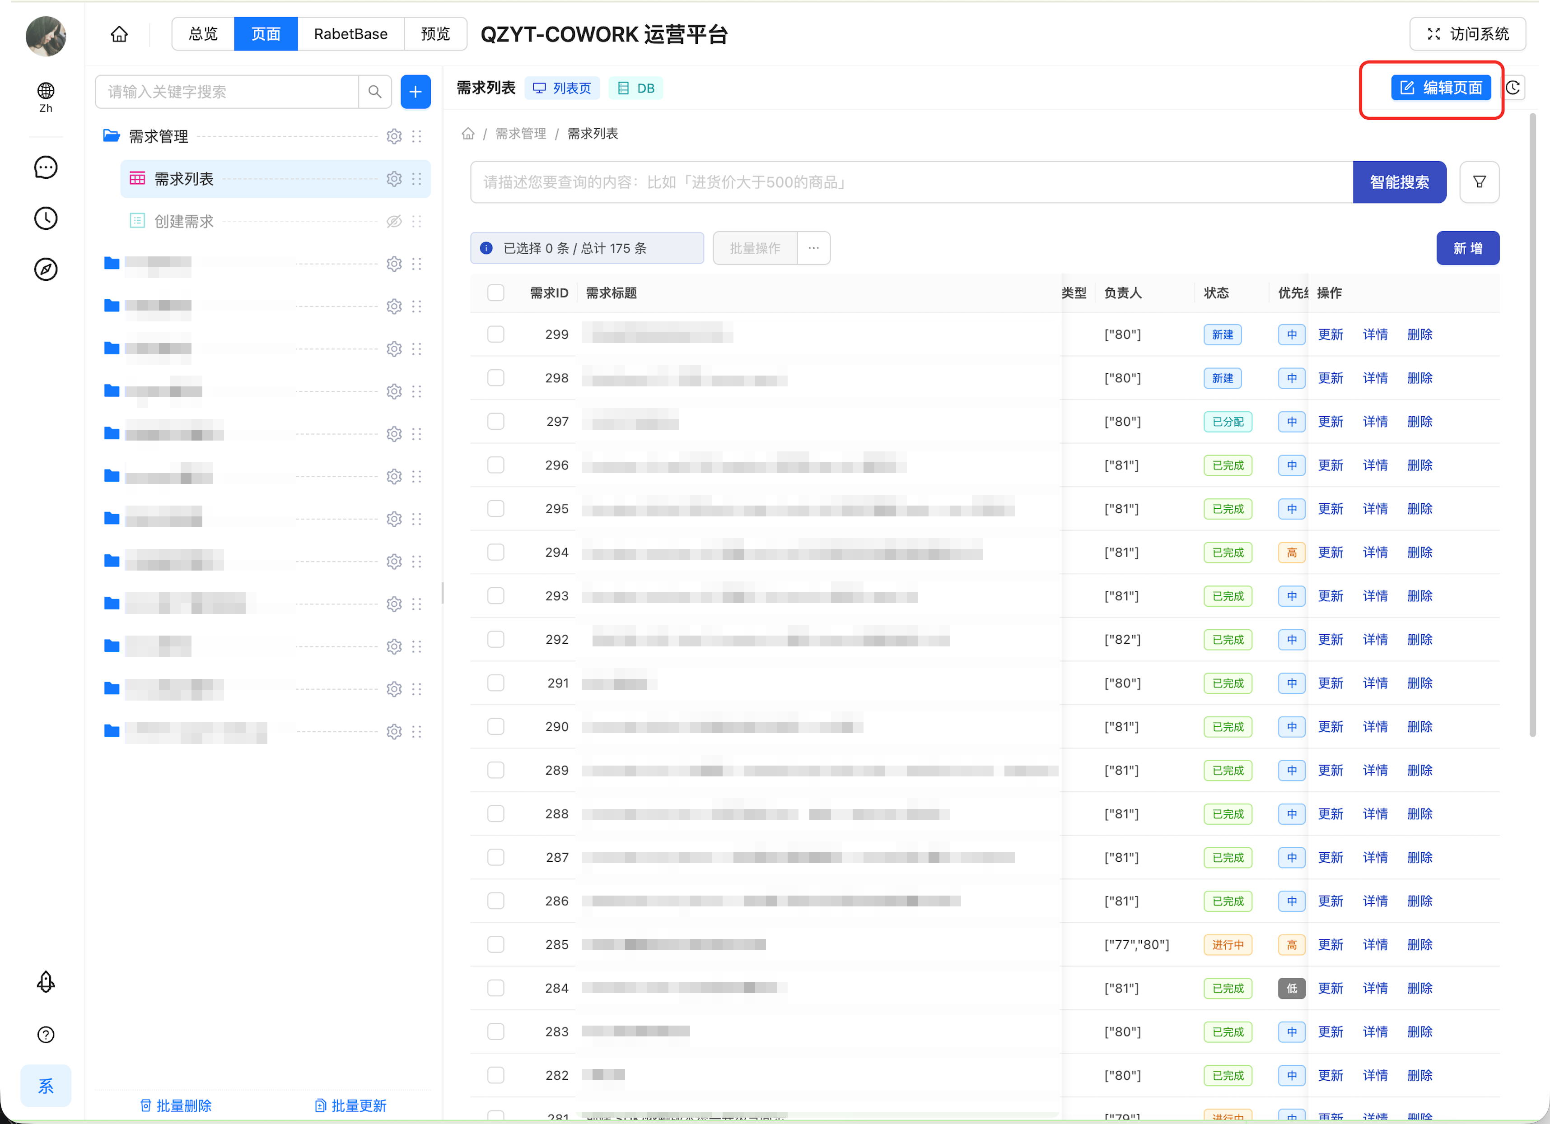Grab the drag handle of 创建需求 row

click(417, 221)
